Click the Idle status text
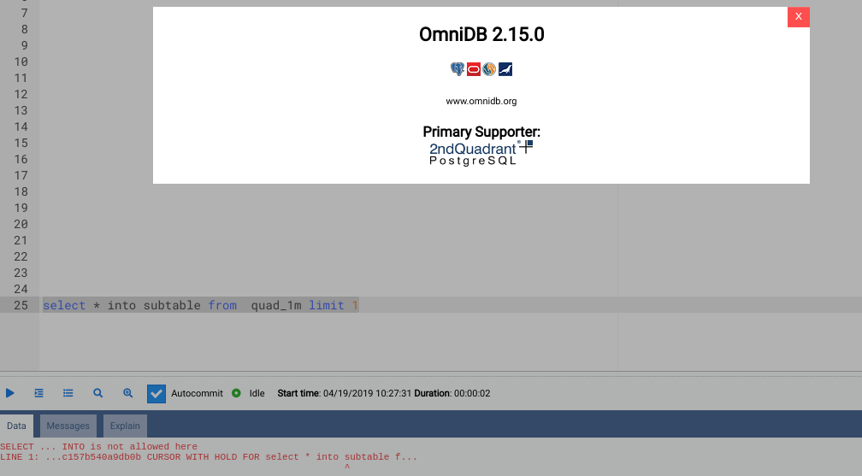The image size is (862, 476). point(257,393)
